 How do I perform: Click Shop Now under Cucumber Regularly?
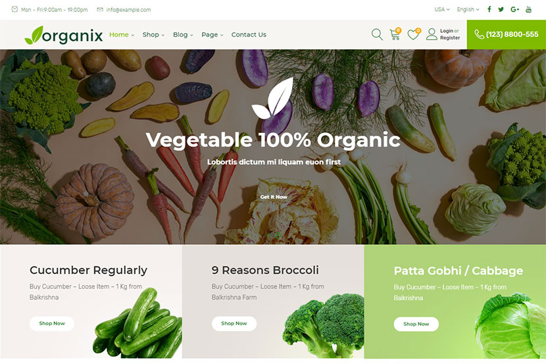pos(52,323)
